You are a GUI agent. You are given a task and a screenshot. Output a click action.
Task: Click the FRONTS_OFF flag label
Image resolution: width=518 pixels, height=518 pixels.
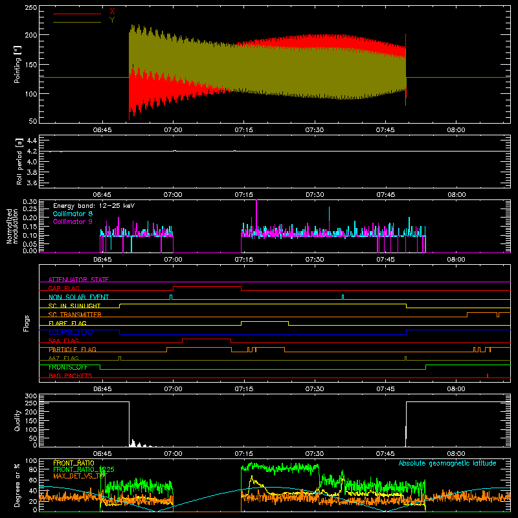point(68,367)
